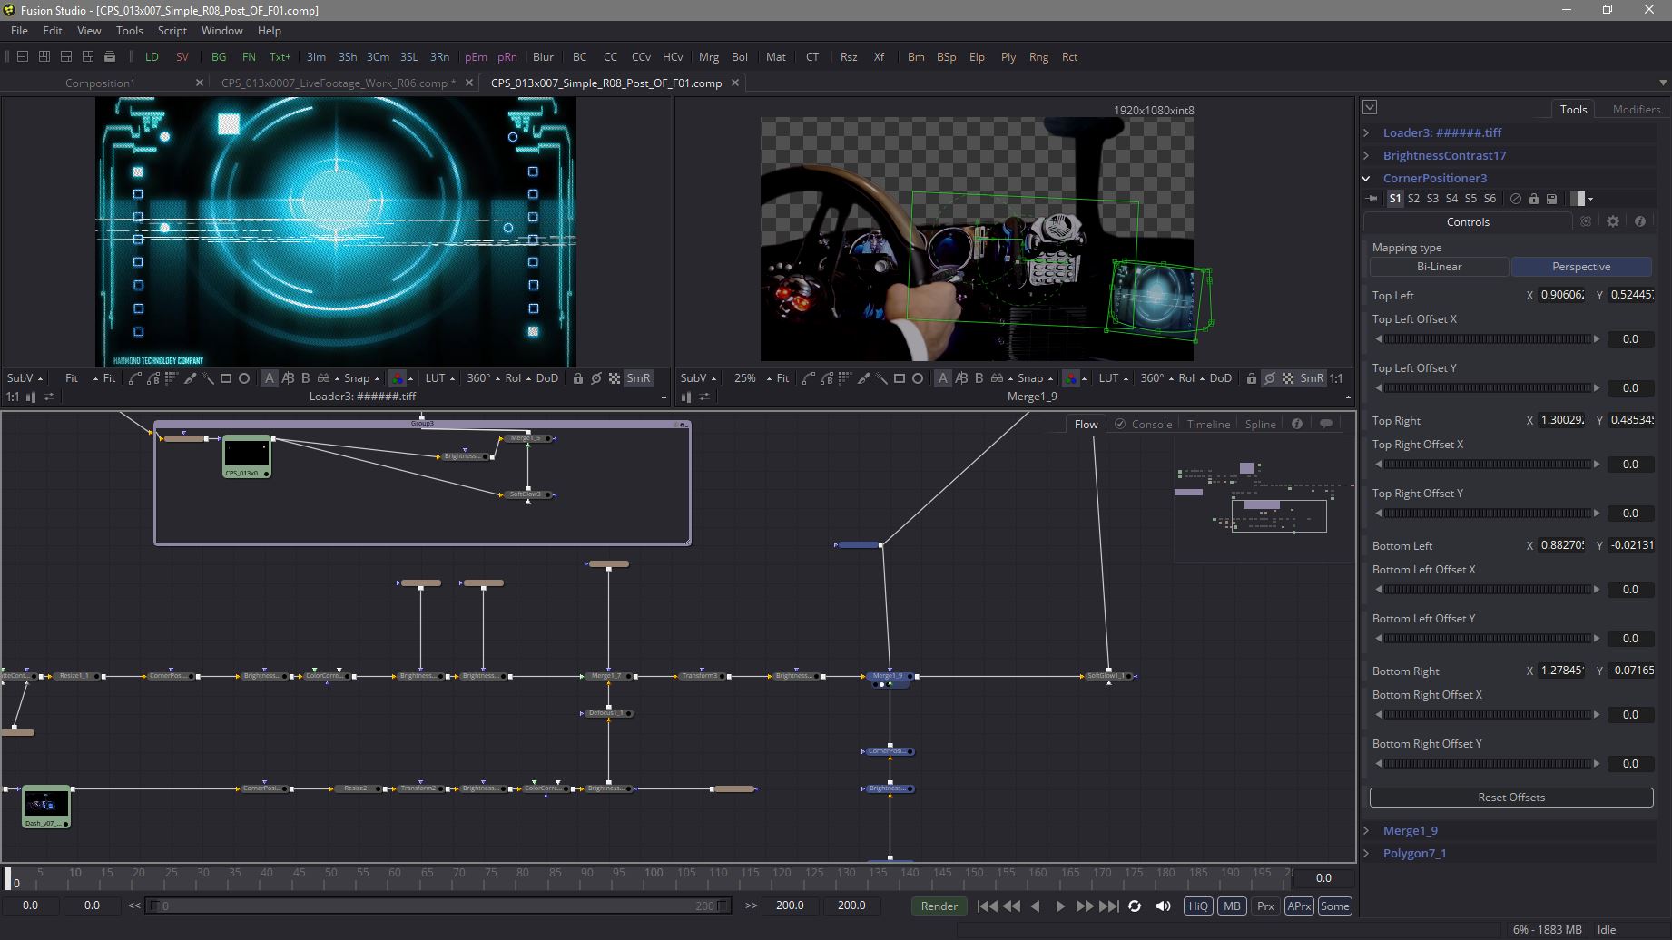Open the Script menu
Image resolution: width=1672 pixels, height=940 pixels.
click(x=172, y=30)
